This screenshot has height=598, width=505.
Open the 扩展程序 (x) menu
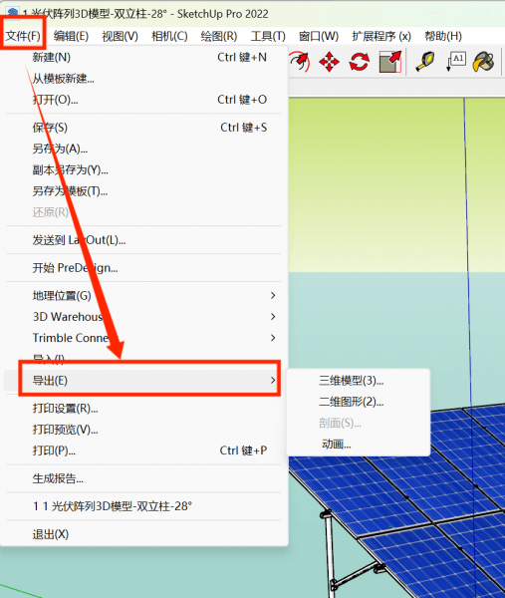click(x=381, y=36)
